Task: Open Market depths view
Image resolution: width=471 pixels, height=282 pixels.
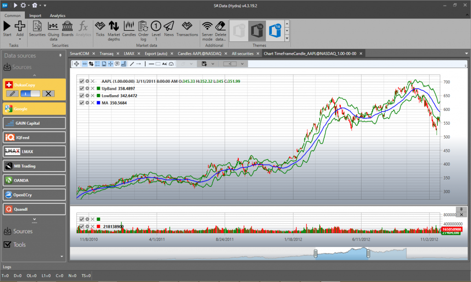Action: (114, 29)
